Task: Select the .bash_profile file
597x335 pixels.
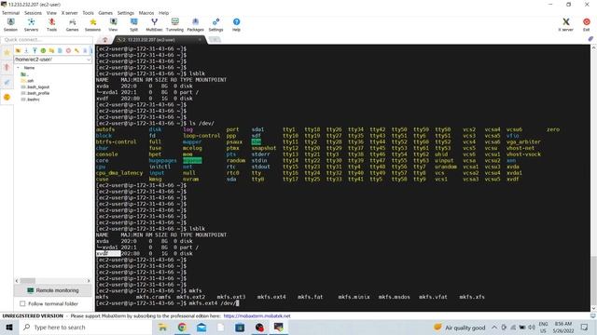Action: point(35,93)
